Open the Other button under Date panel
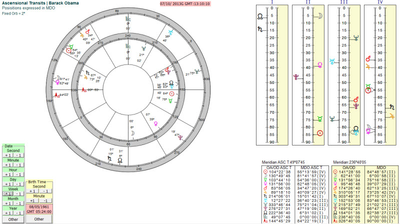This screenshot has width=400, height=224. (12, 219)
